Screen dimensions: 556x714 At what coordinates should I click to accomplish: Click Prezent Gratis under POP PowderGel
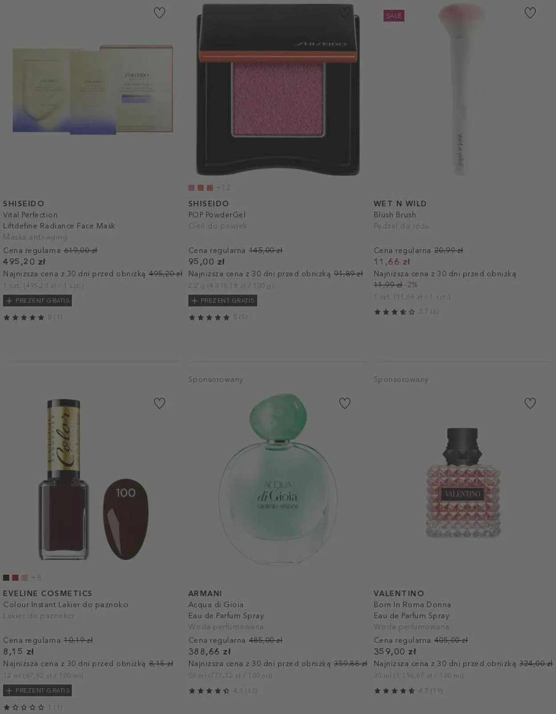(222, 300)
